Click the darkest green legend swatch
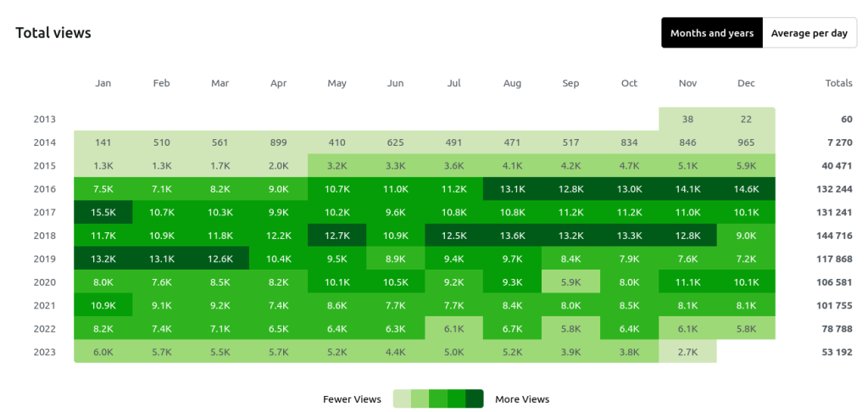The image size is (868, 412). [475, 399]
